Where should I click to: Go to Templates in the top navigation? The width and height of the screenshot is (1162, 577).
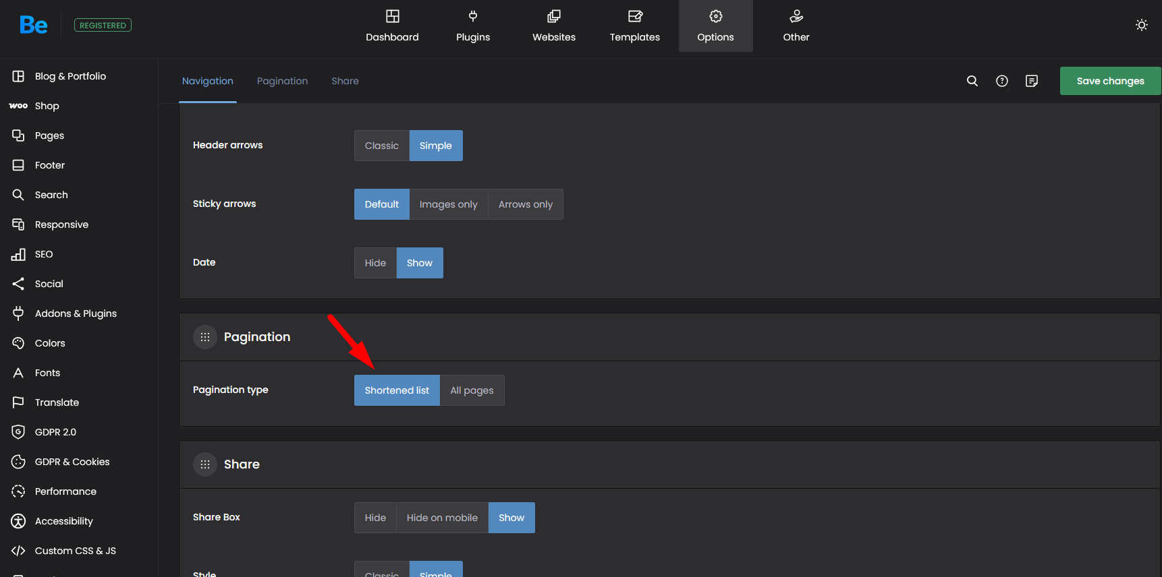pyautogui.click(x=634, y=26)
